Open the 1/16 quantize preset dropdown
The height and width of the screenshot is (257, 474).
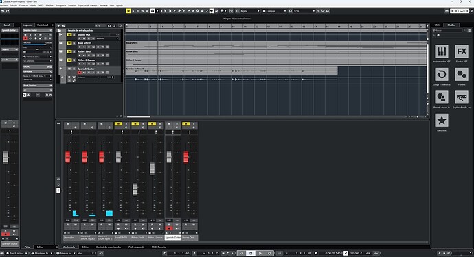(304, 11)
